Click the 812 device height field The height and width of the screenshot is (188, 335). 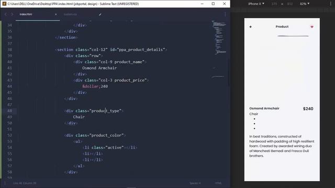pyautogui.click(x=289, y=4)
